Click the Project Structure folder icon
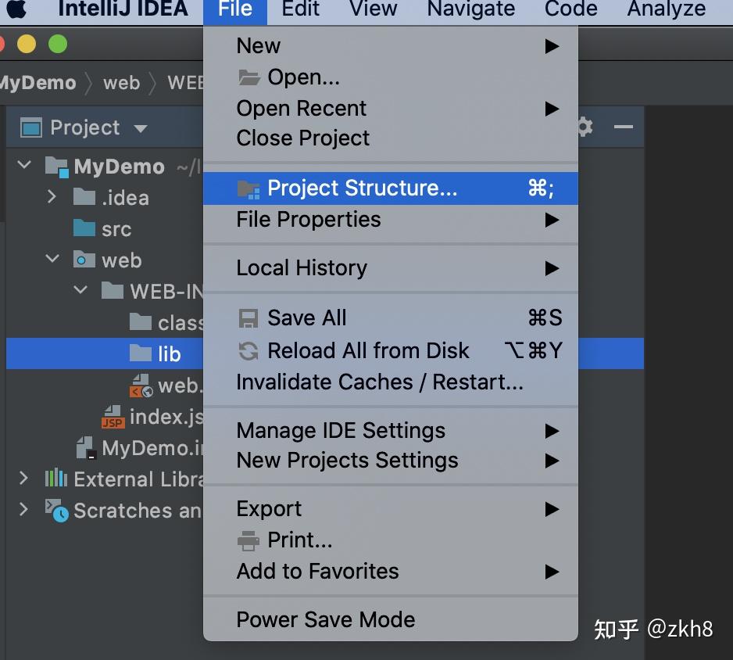 (249, 188)
